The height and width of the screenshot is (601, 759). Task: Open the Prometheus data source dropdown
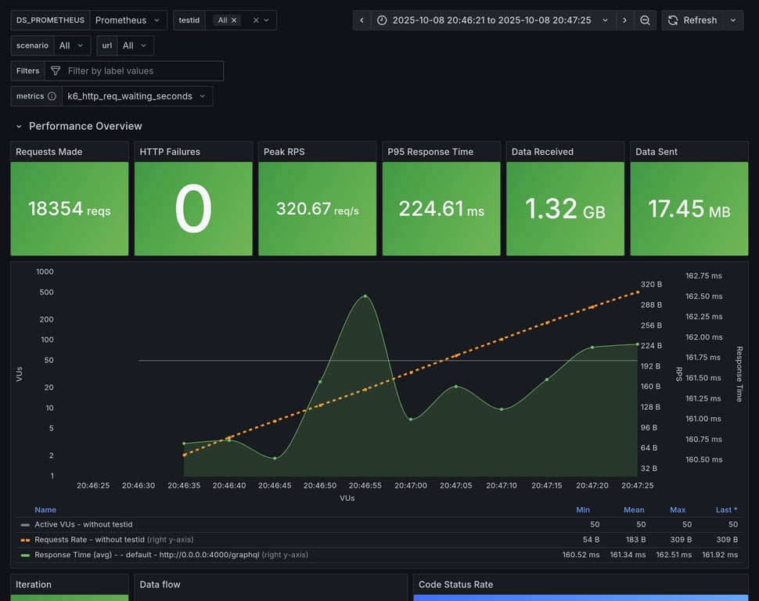pyautogui.click(x=128, y=20)
